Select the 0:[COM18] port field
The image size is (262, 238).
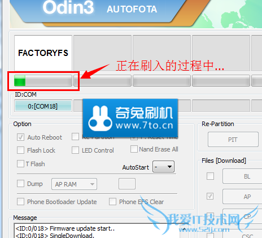pos(43,106)
